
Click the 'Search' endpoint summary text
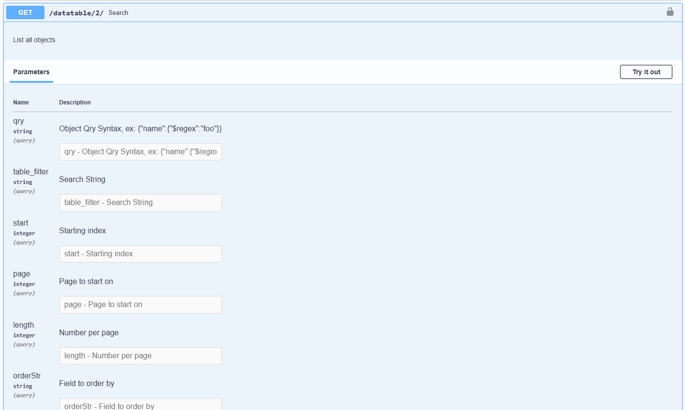[118, 13]
